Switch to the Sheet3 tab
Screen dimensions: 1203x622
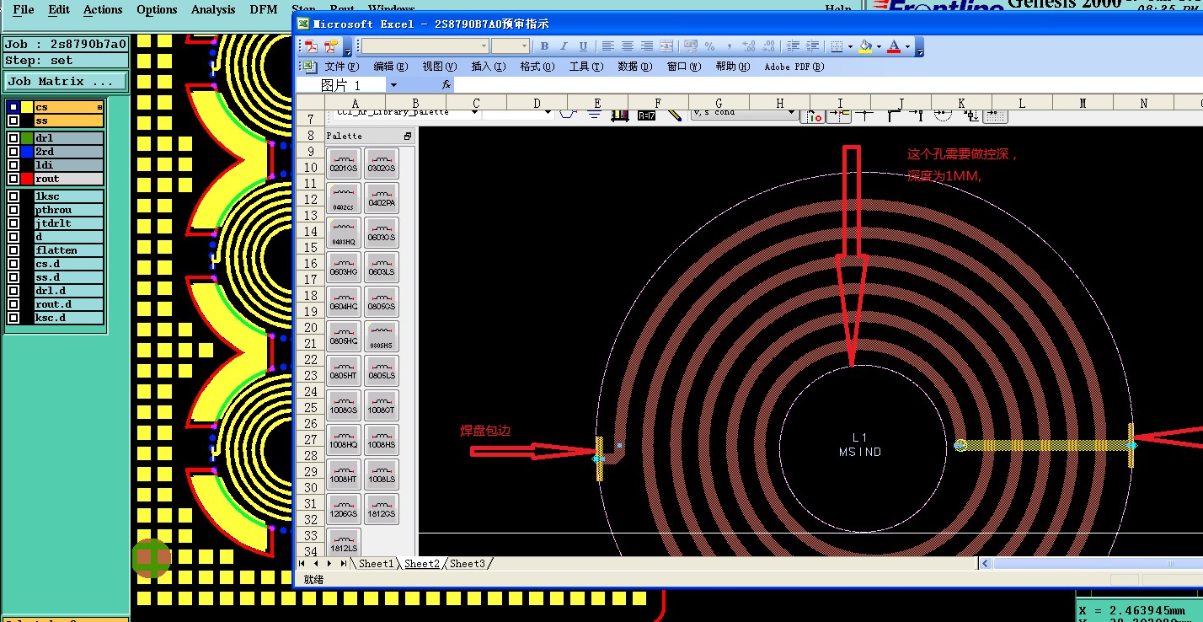pos(468,563)
